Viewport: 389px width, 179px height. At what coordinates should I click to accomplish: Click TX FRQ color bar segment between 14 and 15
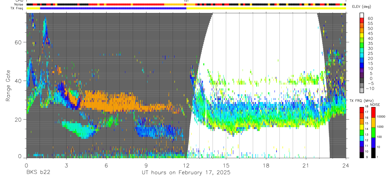[362, 126]
